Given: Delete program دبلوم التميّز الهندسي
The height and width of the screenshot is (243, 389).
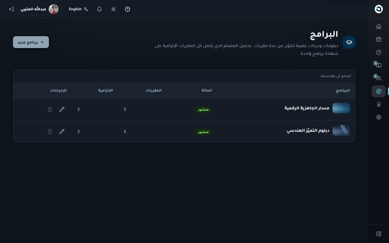Looking at the screenshot, I should point(50,131).
